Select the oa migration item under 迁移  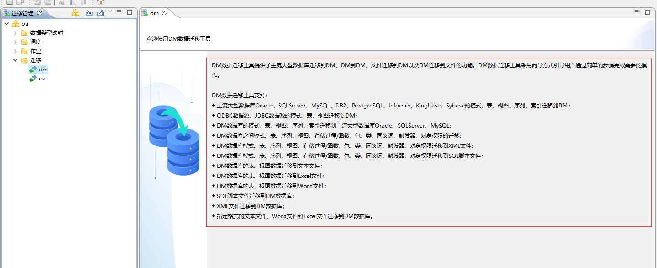[x=42, y=79]
